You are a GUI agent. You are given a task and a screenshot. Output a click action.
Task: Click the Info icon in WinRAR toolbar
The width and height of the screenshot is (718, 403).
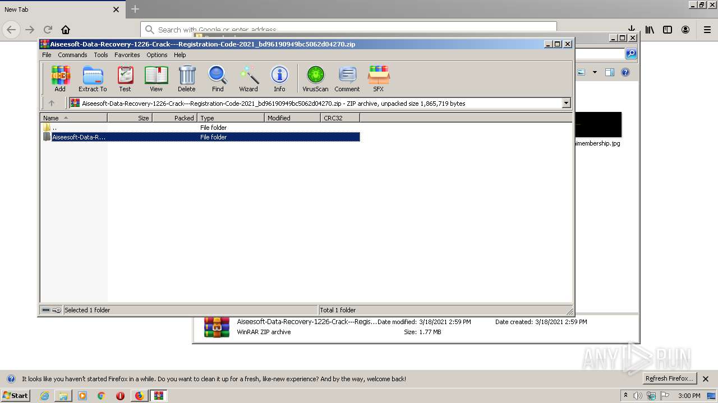(x=279, y=79)
